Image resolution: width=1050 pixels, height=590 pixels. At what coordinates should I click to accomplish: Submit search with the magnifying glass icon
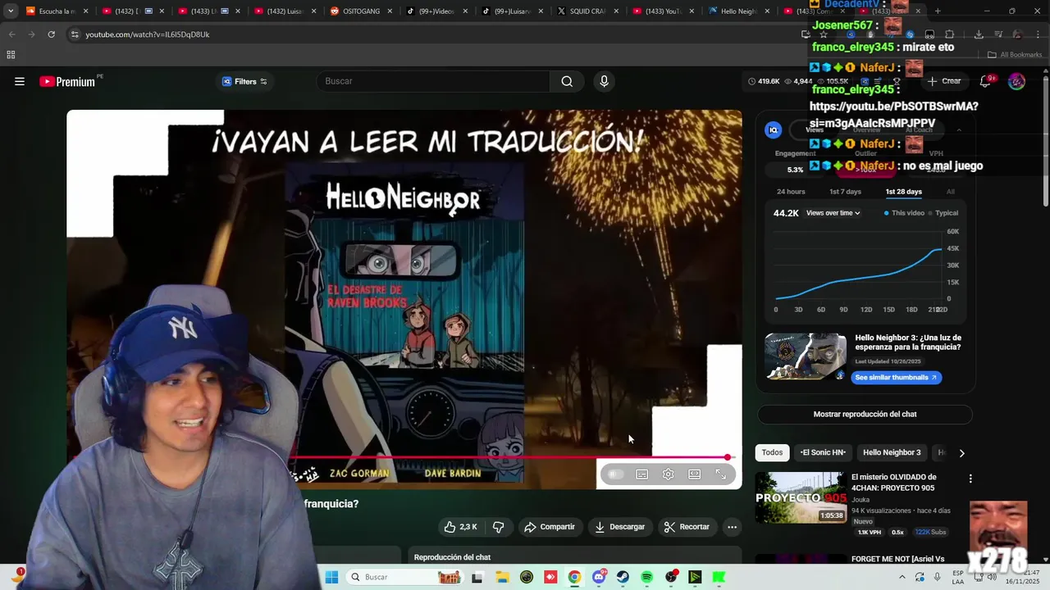point(567,81)
